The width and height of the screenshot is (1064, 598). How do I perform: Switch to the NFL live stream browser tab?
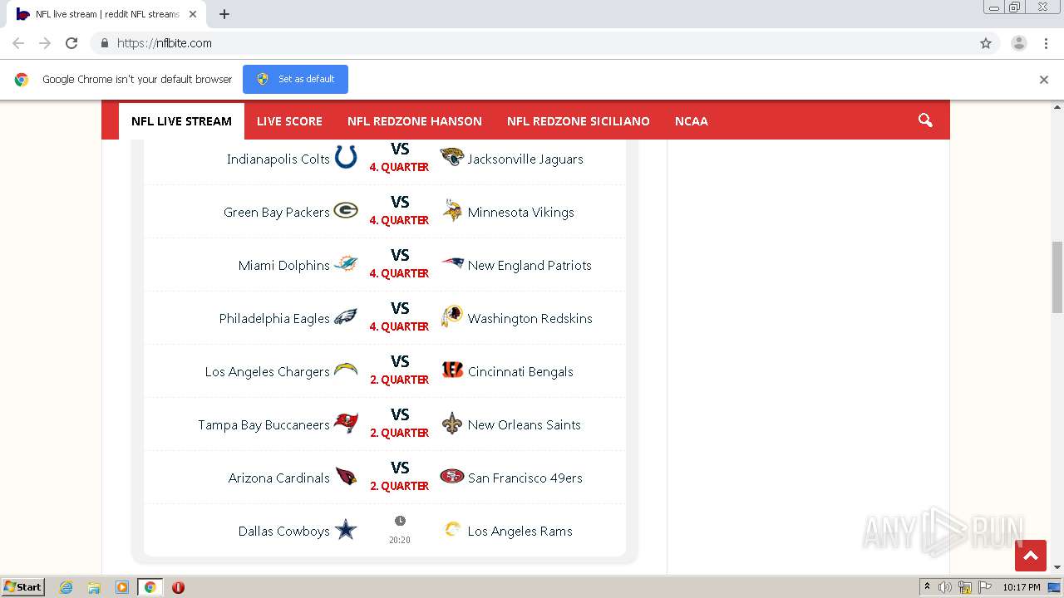[106, 14]
